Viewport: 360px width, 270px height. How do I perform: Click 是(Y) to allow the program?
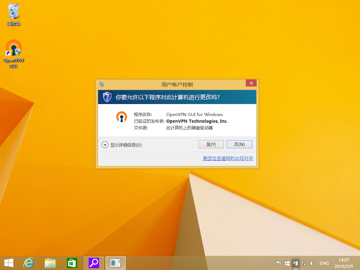pyautogui.click(x=211, y=144)
